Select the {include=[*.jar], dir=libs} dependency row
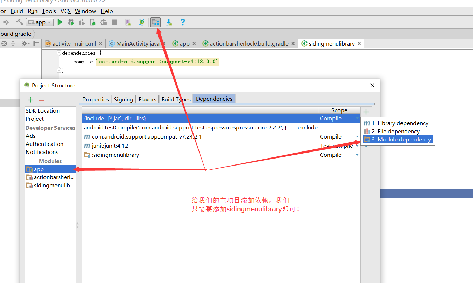Image resolution: width=473 pixels, height=283 pixels. tap(221, 118)
